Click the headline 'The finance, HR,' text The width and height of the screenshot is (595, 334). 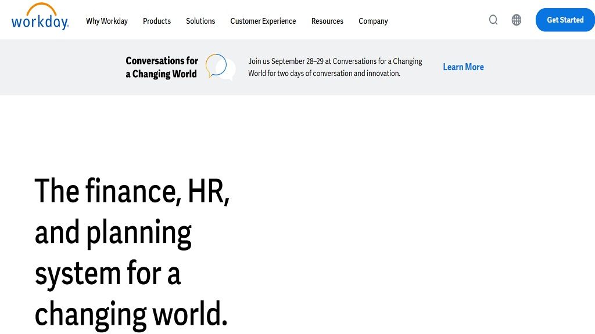tap(132, 191)
